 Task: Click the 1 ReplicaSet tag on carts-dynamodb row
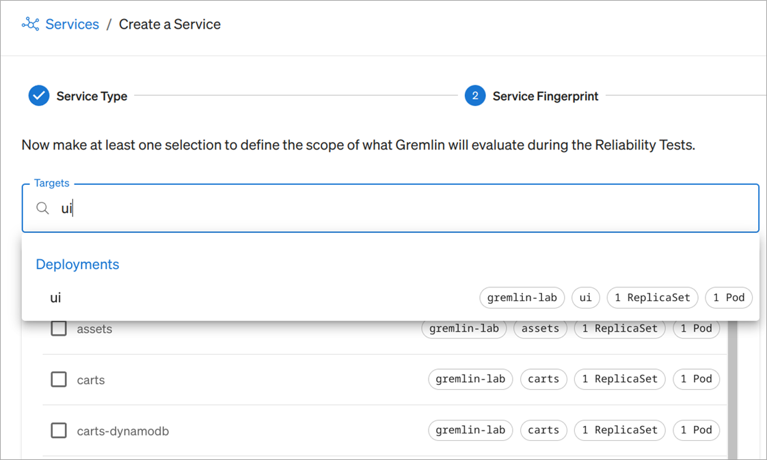point(619,430)
